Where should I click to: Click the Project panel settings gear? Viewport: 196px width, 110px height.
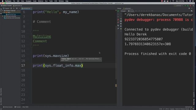[17, 8]
